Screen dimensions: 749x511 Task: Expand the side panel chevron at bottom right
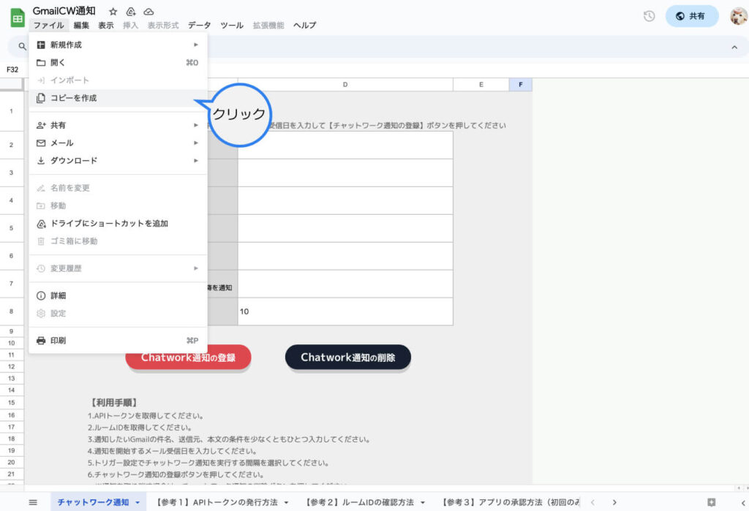[743, 502]
